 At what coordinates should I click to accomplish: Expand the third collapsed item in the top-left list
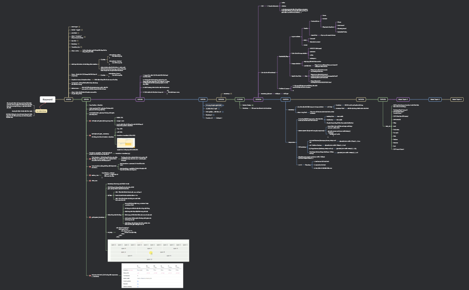pyautogui.click(x=80, y=33)
